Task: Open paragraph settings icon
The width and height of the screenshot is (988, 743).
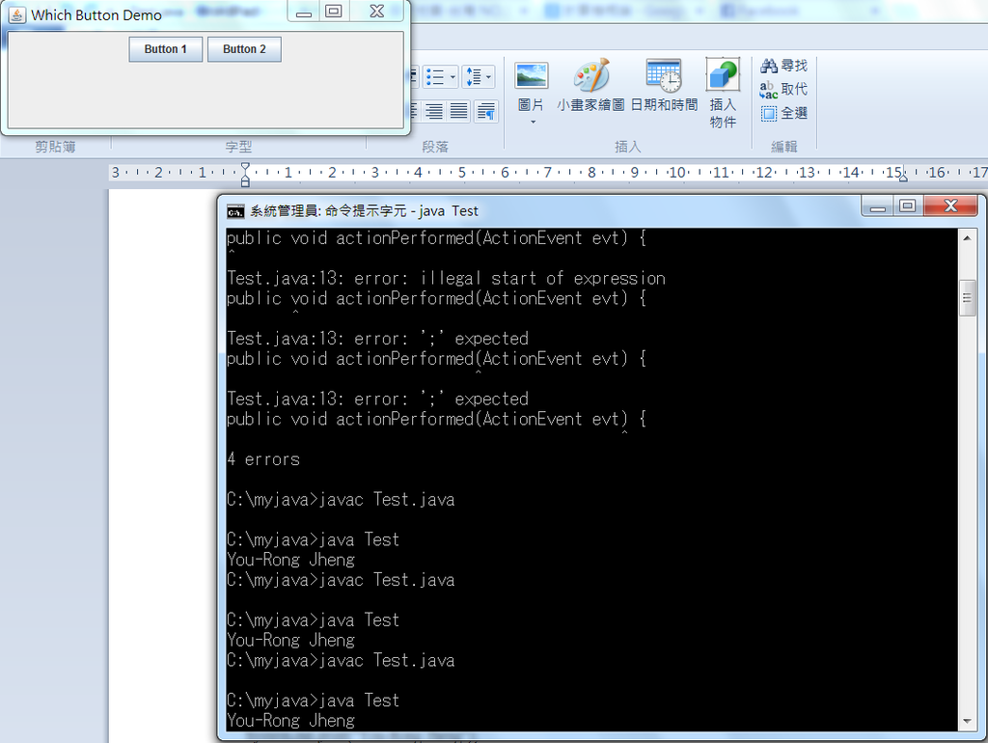Action: click(486, 112)
